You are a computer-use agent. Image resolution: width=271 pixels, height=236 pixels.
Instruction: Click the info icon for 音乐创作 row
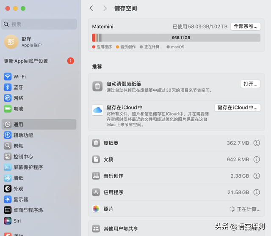(x=257, y=176)
